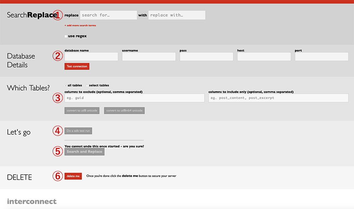This screenshot has width=354, height=209.
Task: Click the 'replace with…' input field
Action: click(177, 15)
